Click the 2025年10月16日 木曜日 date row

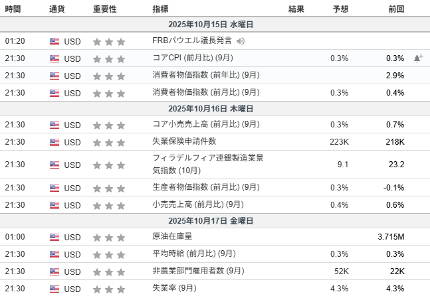tap(215, 108)
